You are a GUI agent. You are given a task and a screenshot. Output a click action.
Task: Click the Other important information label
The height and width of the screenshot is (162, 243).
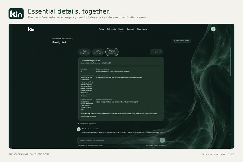click(103, 100)
